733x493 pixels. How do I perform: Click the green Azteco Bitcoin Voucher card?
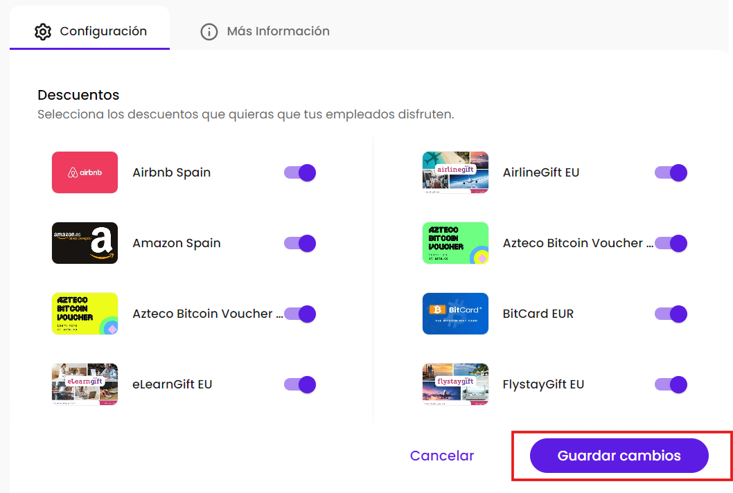click(x=455, y=243)
